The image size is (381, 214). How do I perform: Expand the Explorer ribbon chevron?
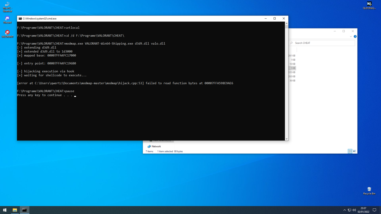click(x=350, y=36)
